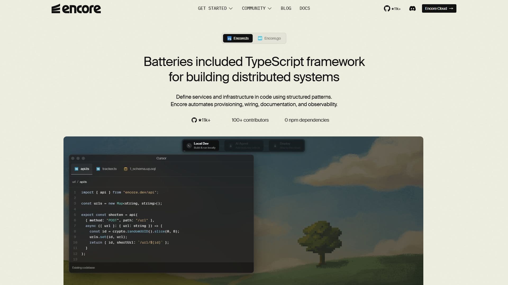The width and height of the screenshot is (508, 285).
Task: Expand the GET STARTED dropdown menu
Action: [x=215, y=8]
